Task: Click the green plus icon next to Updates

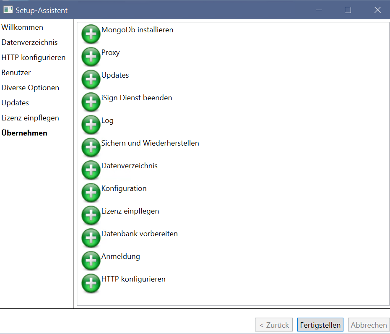Action: pos(91,79)
